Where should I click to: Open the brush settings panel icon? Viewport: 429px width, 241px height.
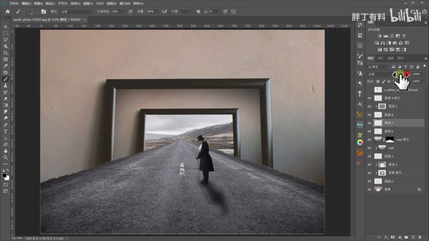43,11
